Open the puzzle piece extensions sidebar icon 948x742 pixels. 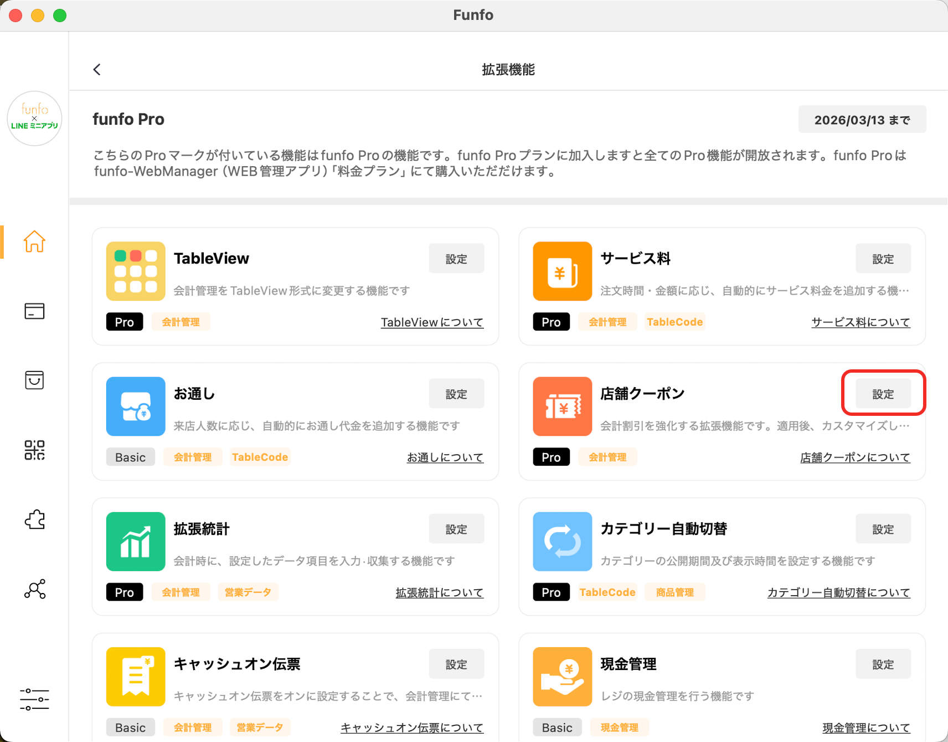pyautogui.click(x=34, y=519)
